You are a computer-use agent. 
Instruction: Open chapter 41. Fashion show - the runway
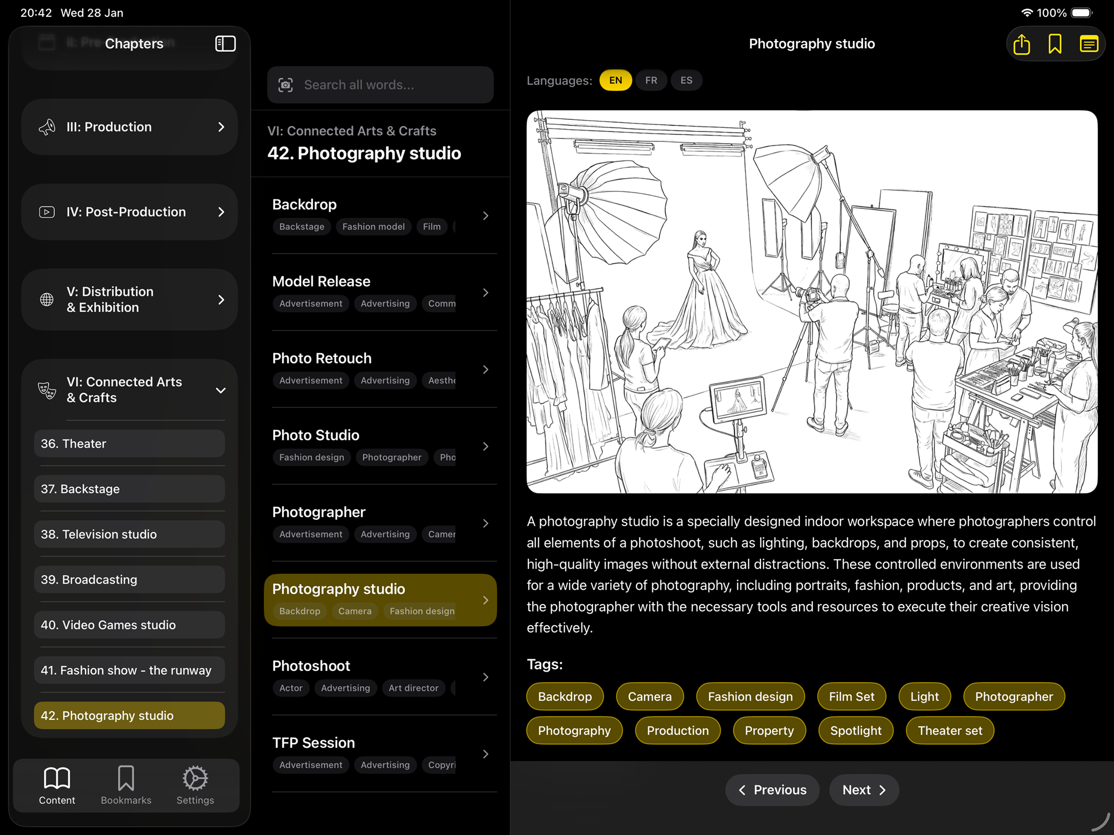[129, 670]
